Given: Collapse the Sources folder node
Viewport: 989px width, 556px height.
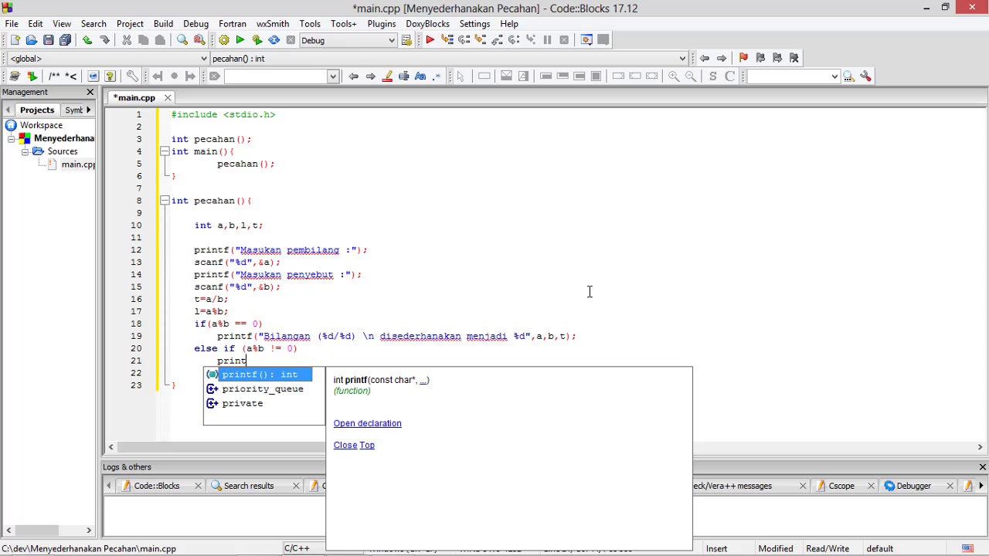Looking at the screenshot, I should pyautogui.click(x=25, y=151).
